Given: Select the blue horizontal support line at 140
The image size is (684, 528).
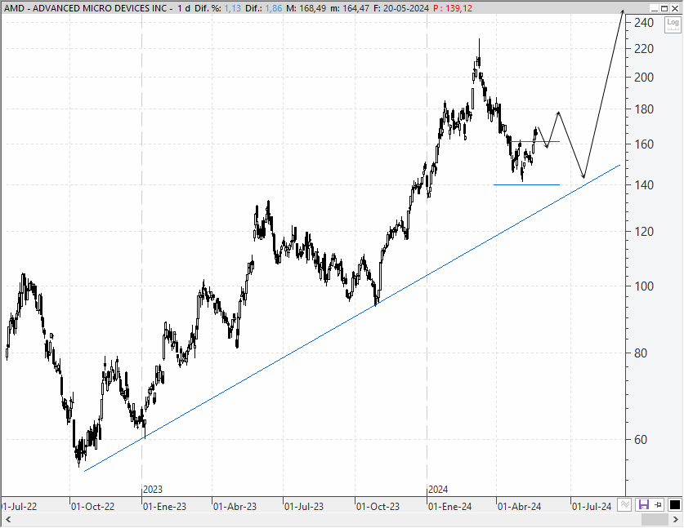Looking at the screenshot, I should click(526, 184).
